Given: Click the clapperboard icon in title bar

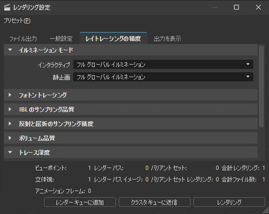Looking at the screenshot, I should point(7,7).
